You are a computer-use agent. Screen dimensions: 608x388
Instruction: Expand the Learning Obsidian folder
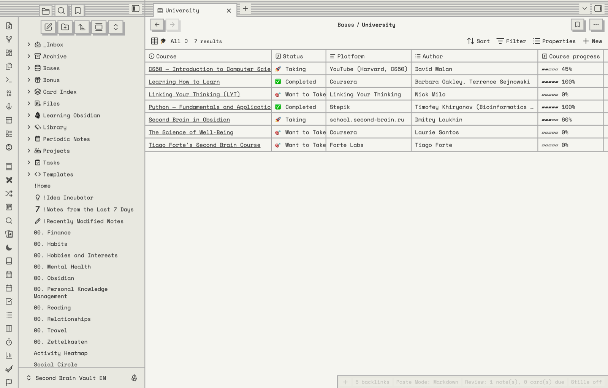[x=29, y=115]
